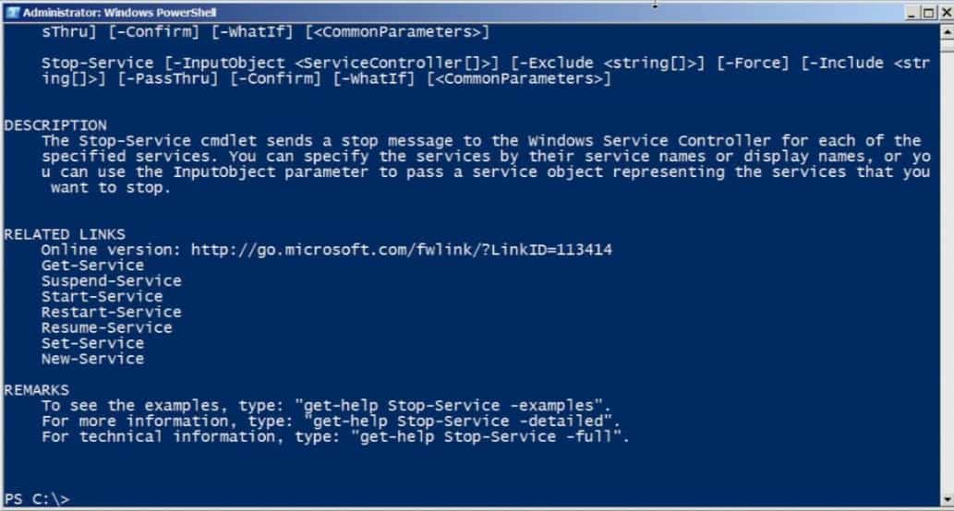Viewport: 954px width, 511px height.
Task: Click the PS C:\> command prompt
Action: [37, 499]
